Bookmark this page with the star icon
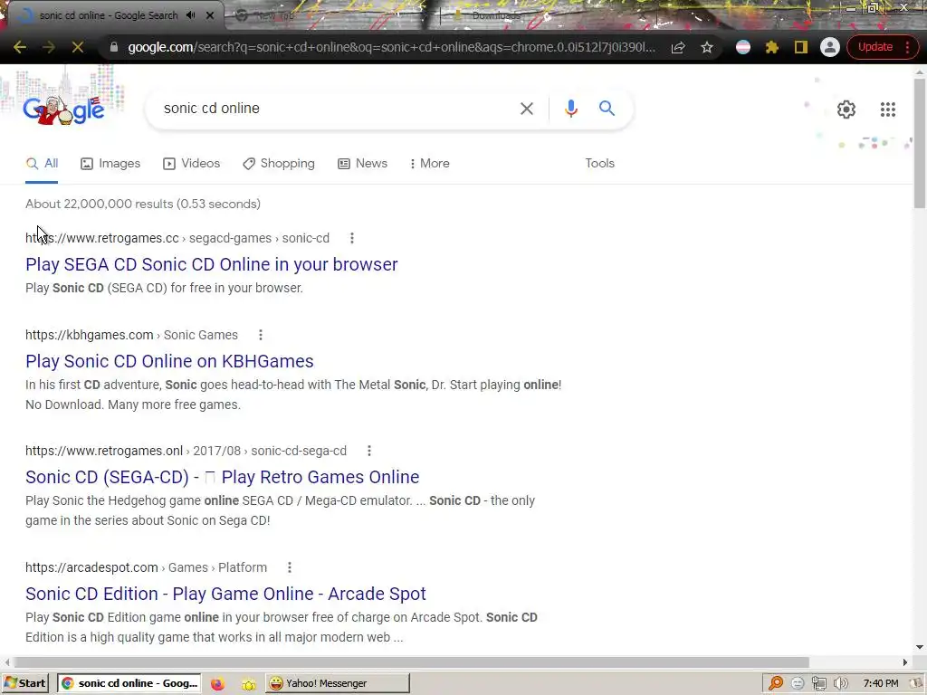 click(x=706, y=47)
